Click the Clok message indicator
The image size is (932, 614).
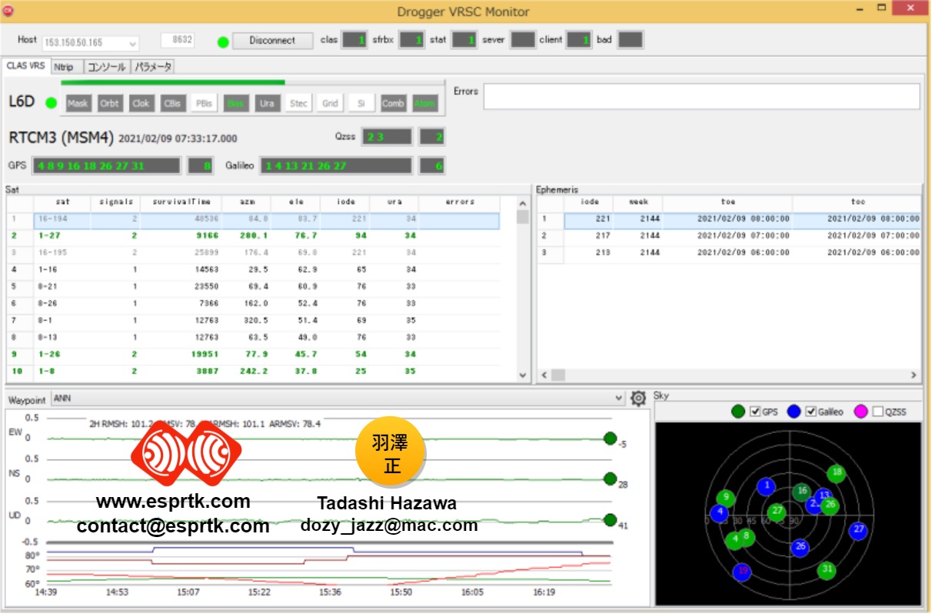(141, 103)
